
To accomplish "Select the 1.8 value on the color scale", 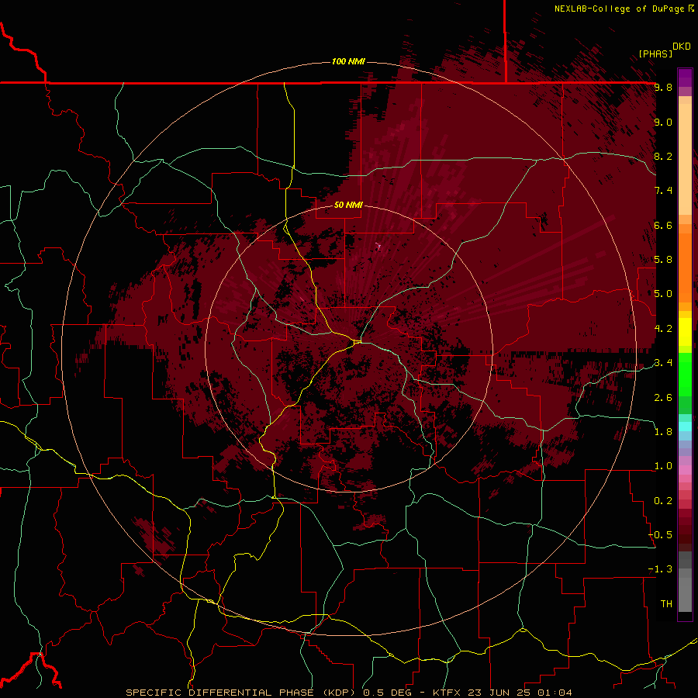I will click(663, 431).
